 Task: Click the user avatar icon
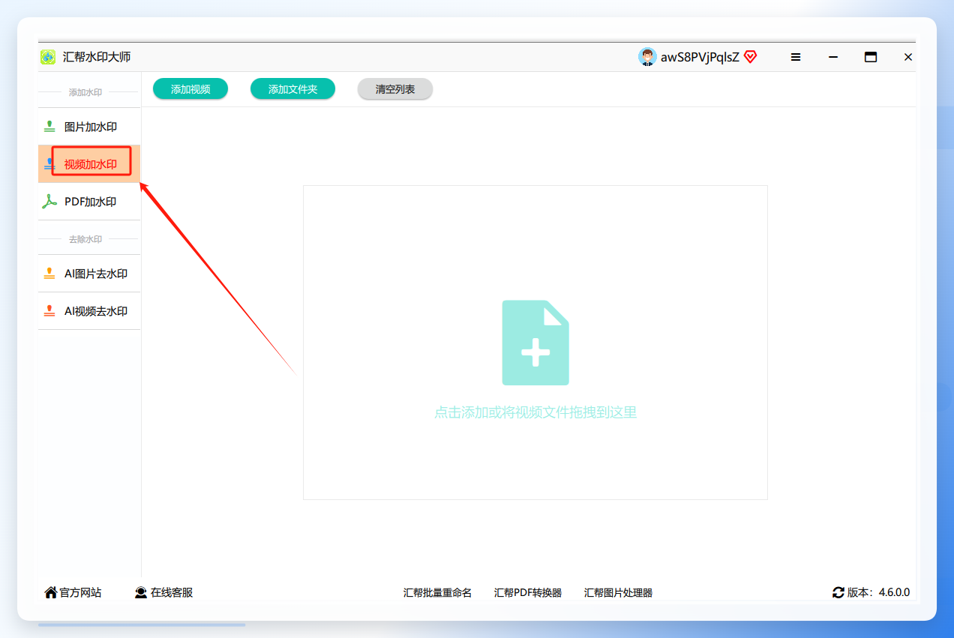click(x=647, y=57)
